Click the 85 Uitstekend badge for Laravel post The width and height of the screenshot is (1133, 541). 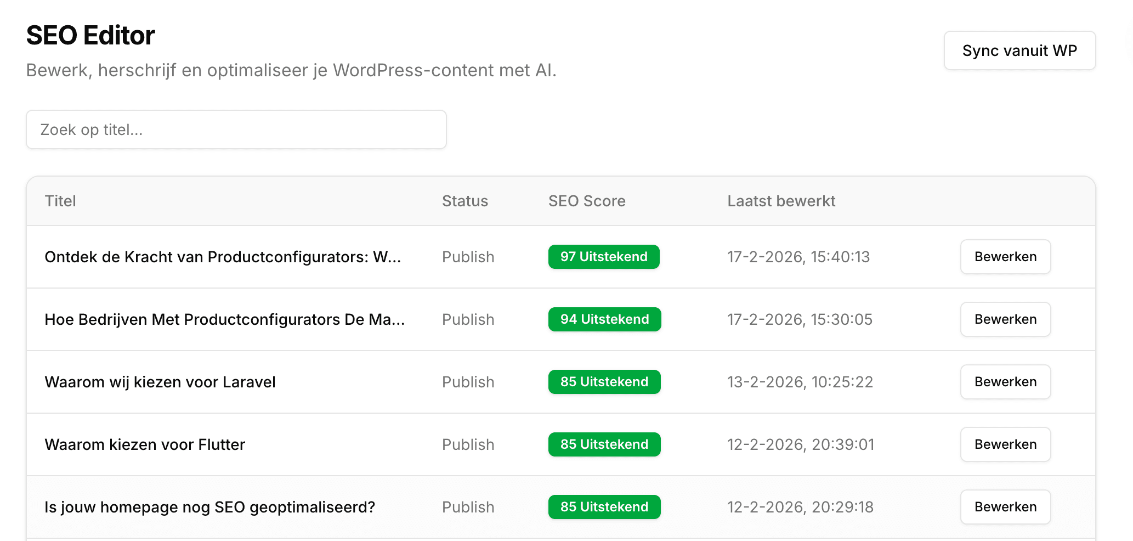604,382
